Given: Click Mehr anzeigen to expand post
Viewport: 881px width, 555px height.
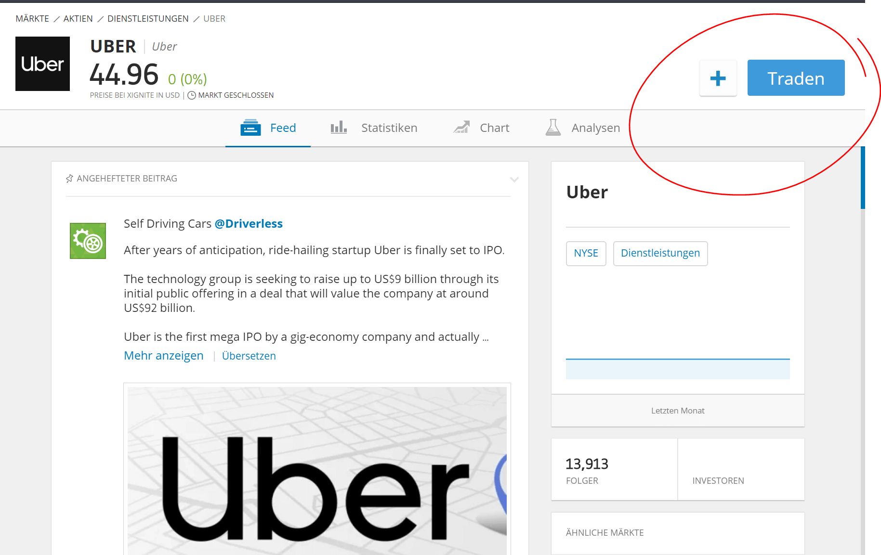Looking at the screenshot, I should pos(164,356).
